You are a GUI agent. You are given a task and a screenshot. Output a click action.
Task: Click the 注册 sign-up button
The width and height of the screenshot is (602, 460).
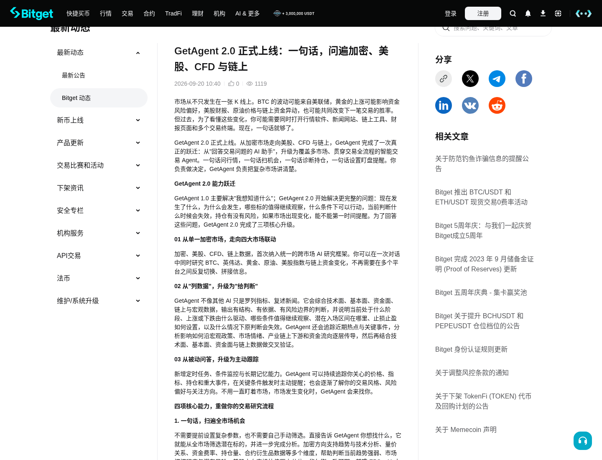click(483, 13)
